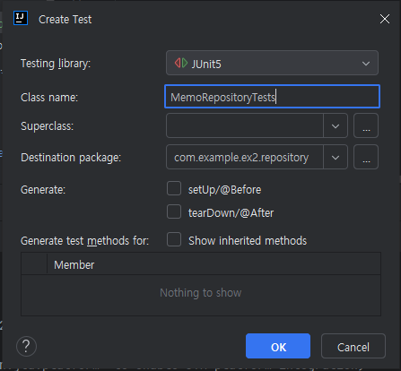Viewport: 401px width, 371px height.
Task: Check the tearDown/@After option
Action: pyautogui.click(x=174, y=211)
